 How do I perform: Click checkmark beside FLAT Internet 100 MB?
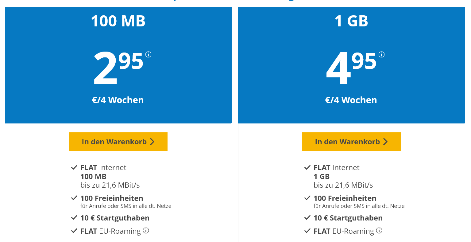(74, 167)
